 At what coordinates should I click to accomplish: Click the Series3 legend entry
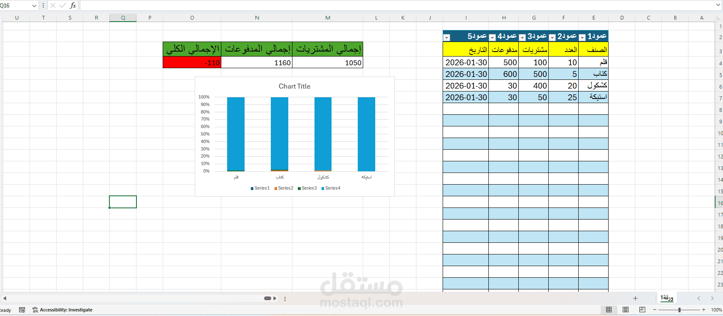point(307,188)
